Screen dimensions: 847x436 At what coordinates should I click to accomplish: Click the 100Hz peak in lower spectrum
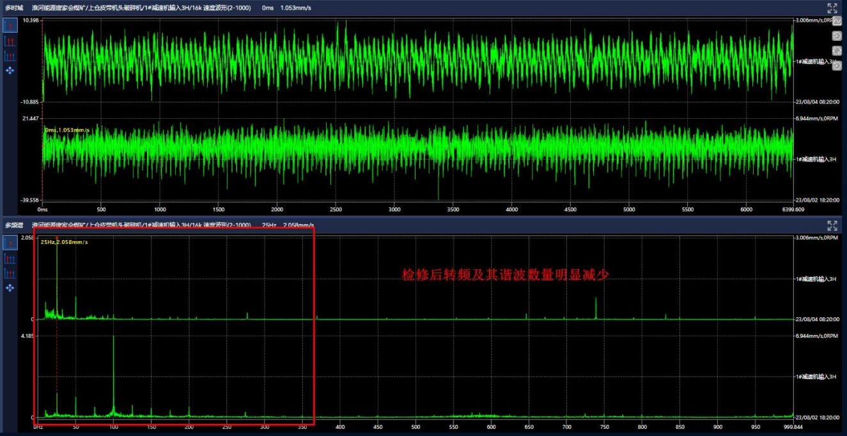coord(114,377)
